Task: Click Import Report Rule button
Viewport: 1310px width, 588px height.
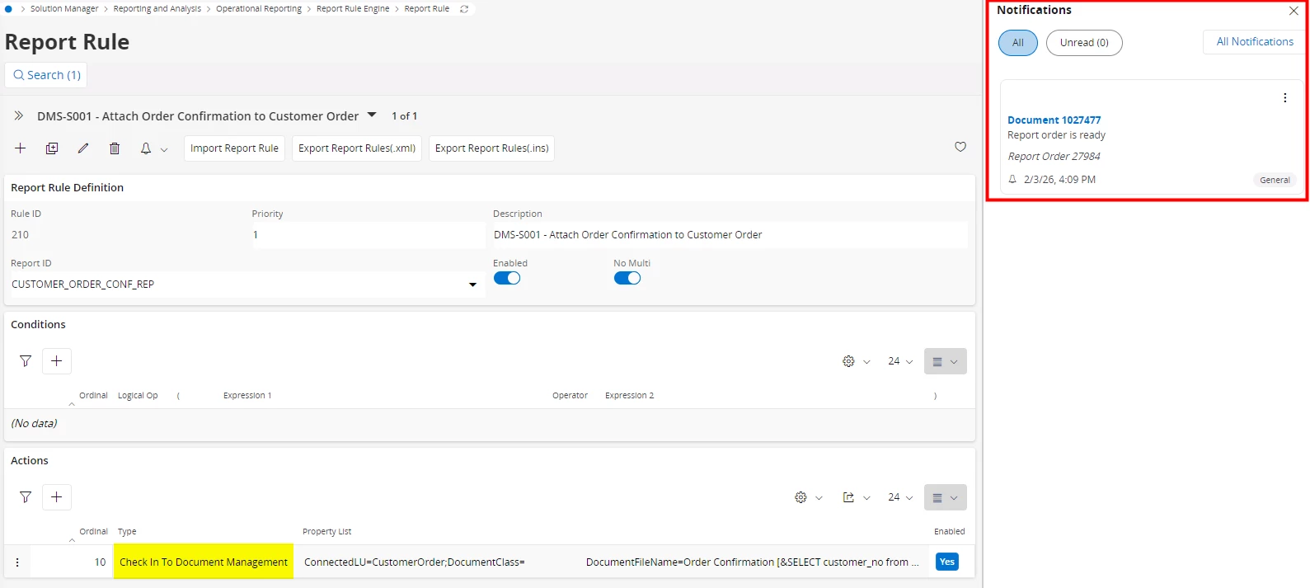Action: (x=234, y=148)
